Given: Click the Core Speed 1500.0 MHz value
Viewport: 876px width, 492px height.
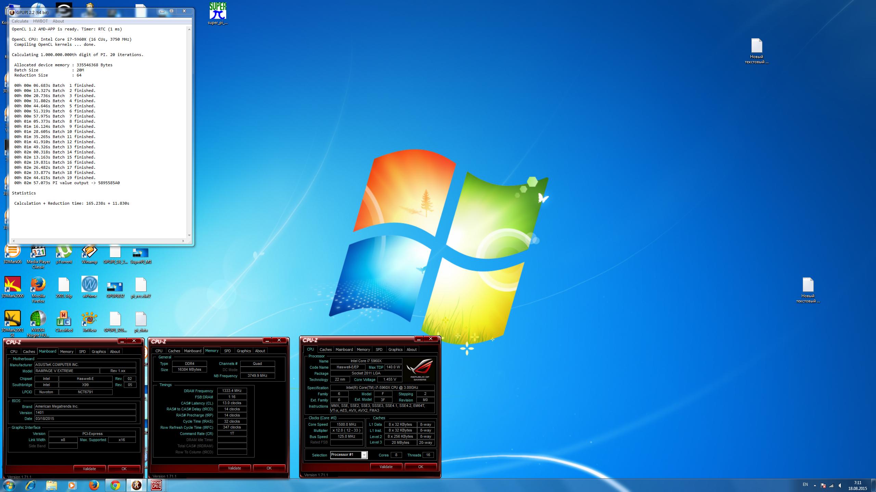Looking at the screenshot, I should pyautogui.click(x=346, y=424).
